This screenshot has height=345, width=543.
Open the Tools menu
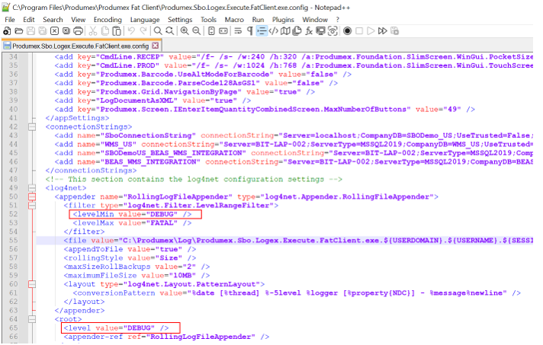point(208,20)
